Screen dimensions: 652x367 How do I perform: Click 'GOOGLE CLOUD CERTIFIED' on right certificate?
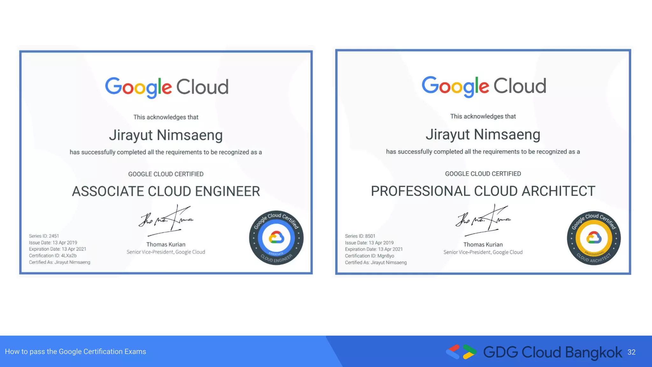[x=483, y=174]
